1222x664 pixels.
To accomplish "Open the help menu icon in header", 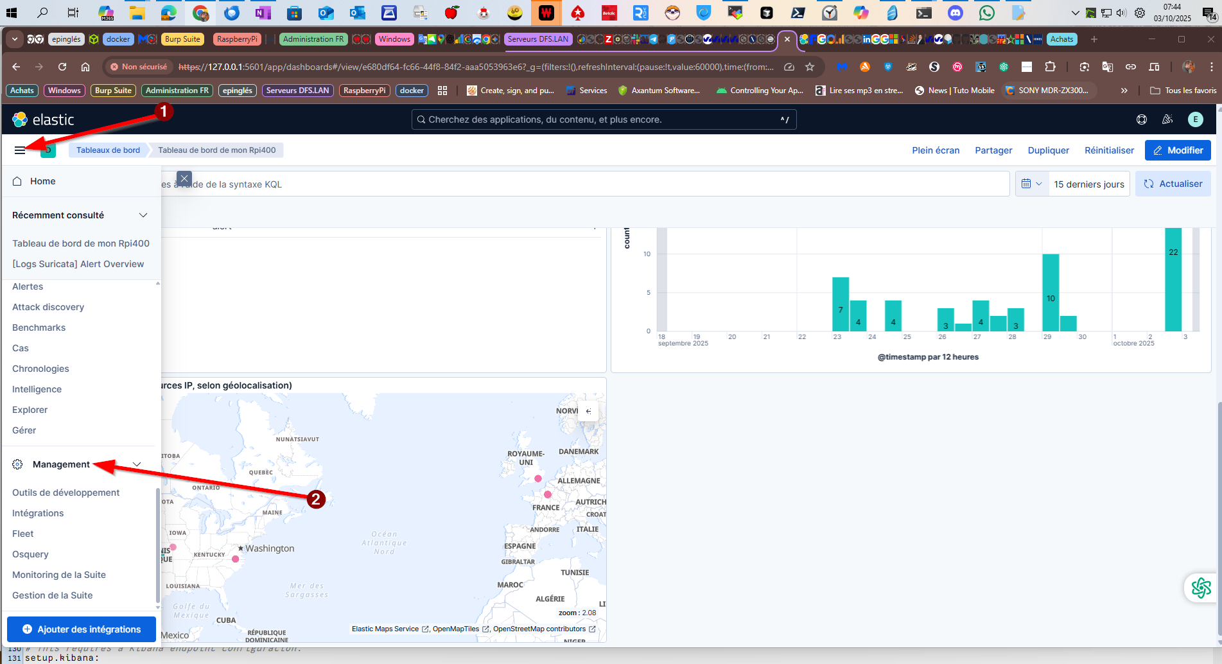I will point(1141,119).
